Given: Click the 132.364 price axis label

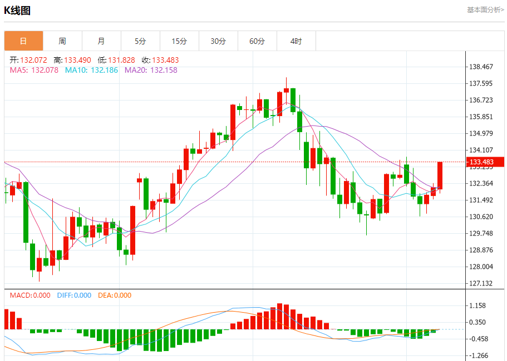Looking at the screenshot, I should (481, 184).
